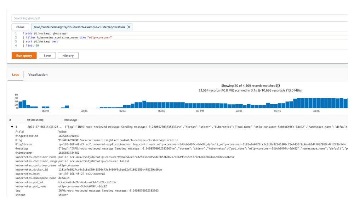This screenshot has height=205, width=354.
Task: Click the @logStream field value
Action: [x=124, y=144]
